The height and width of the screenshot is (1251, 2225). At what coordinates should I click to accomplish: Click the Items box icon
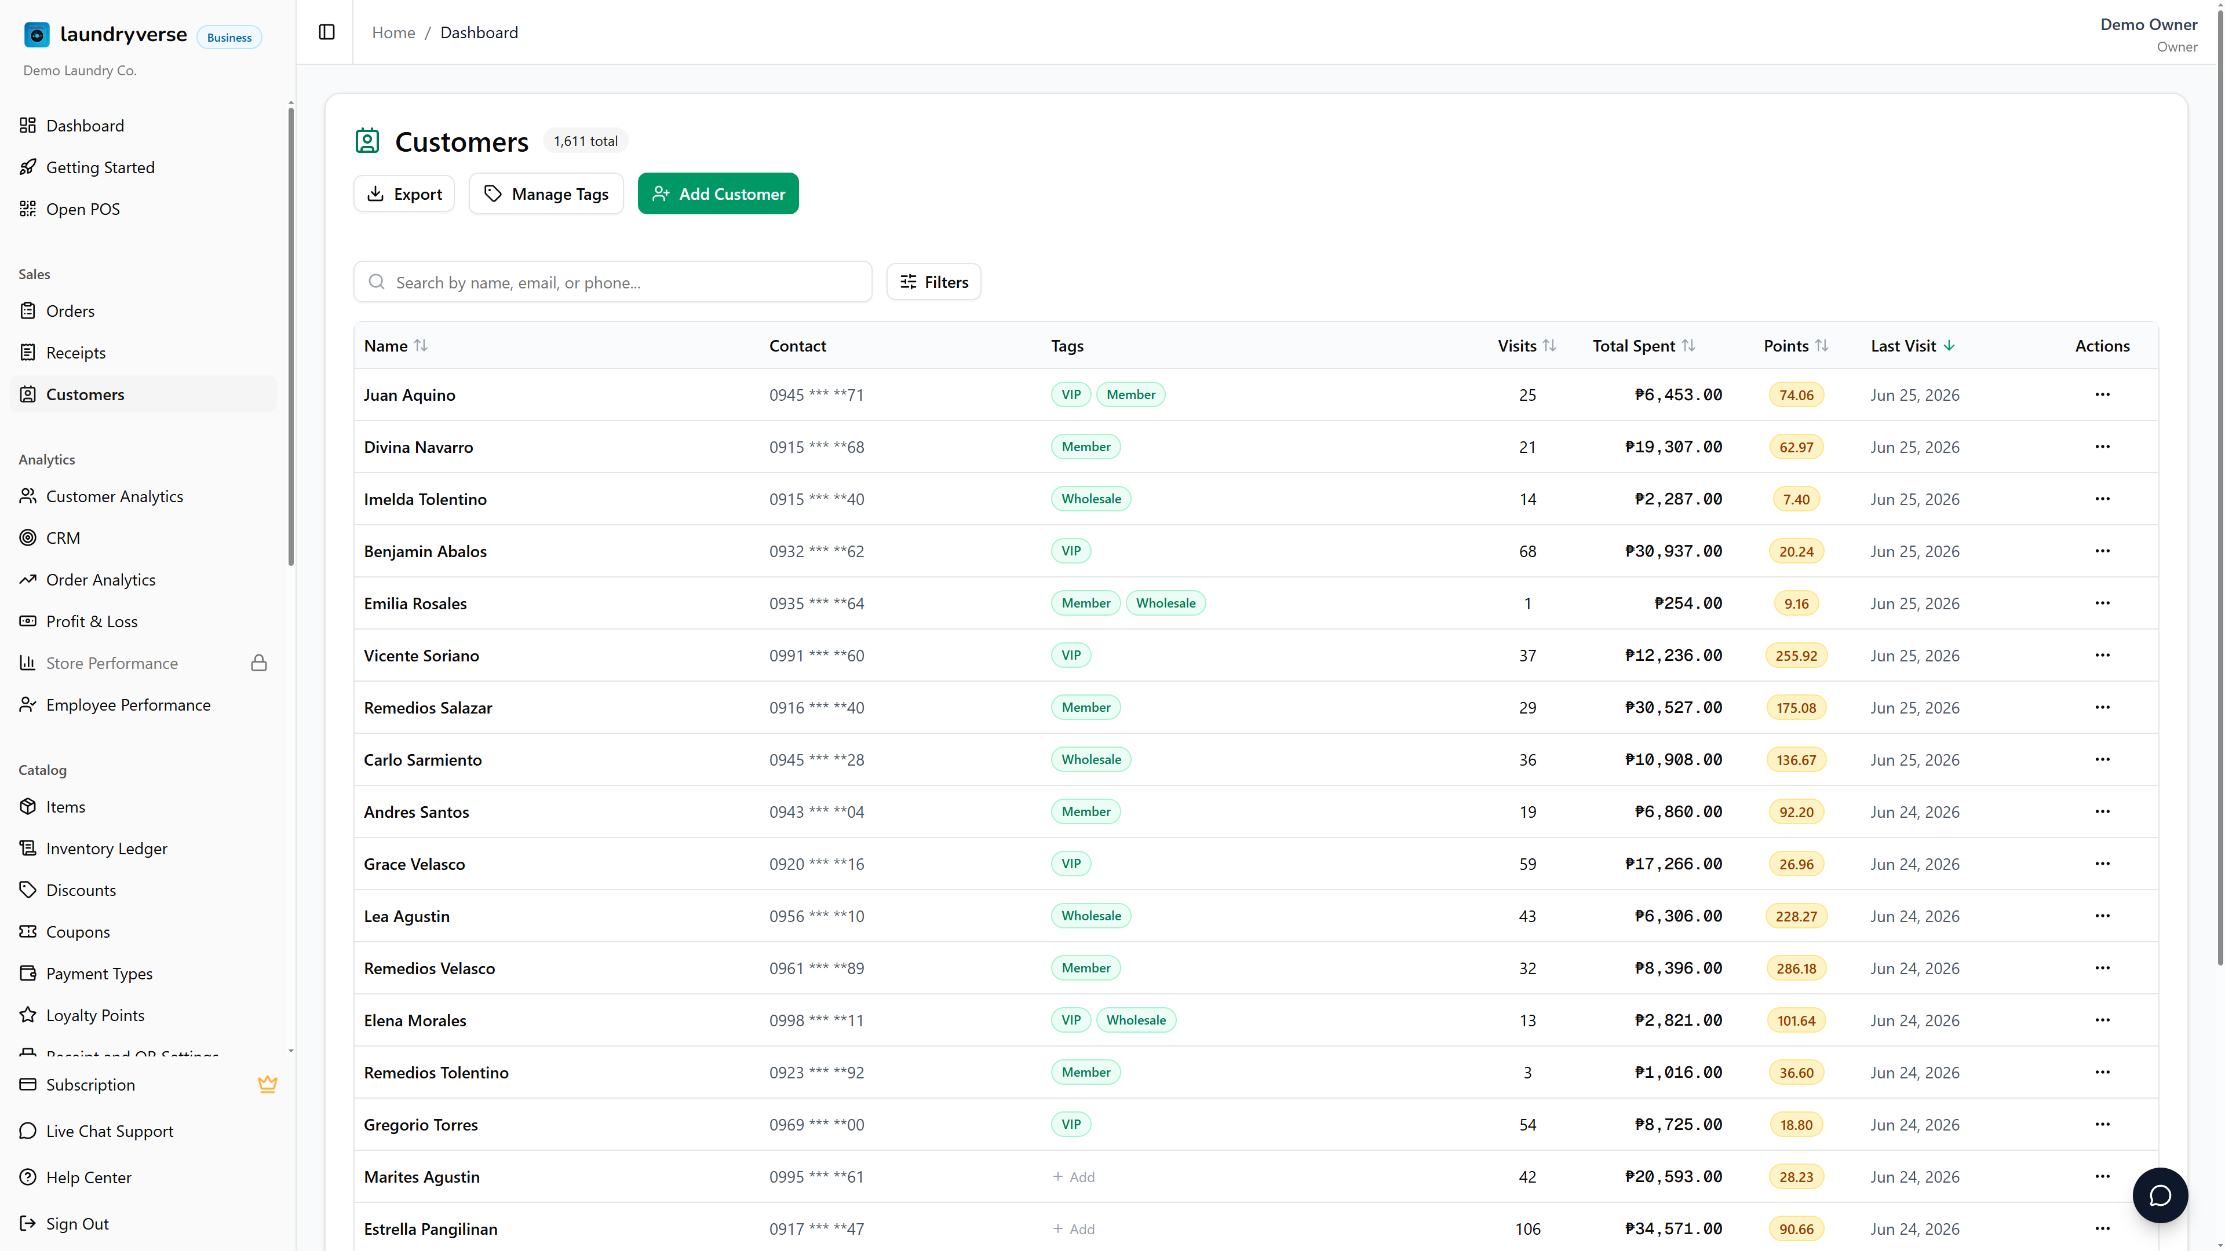[x=28, y=806]
